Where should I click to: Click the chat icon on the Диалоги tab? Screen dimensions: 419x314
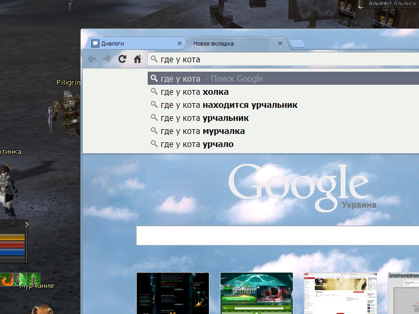(x=95, y=43)
